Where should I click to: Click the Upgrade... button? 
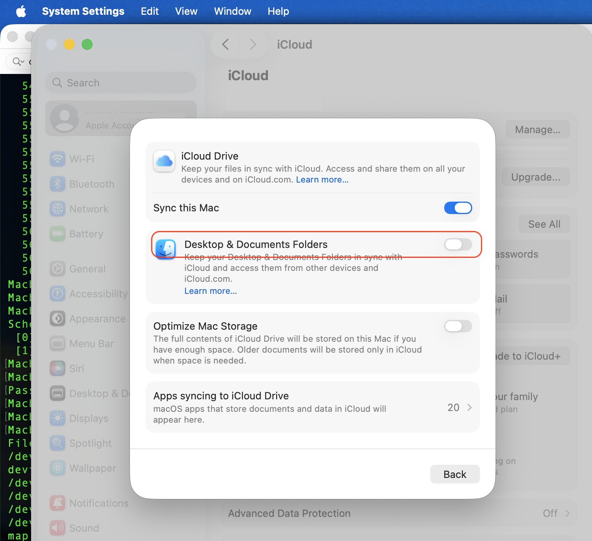coord(536,177)
